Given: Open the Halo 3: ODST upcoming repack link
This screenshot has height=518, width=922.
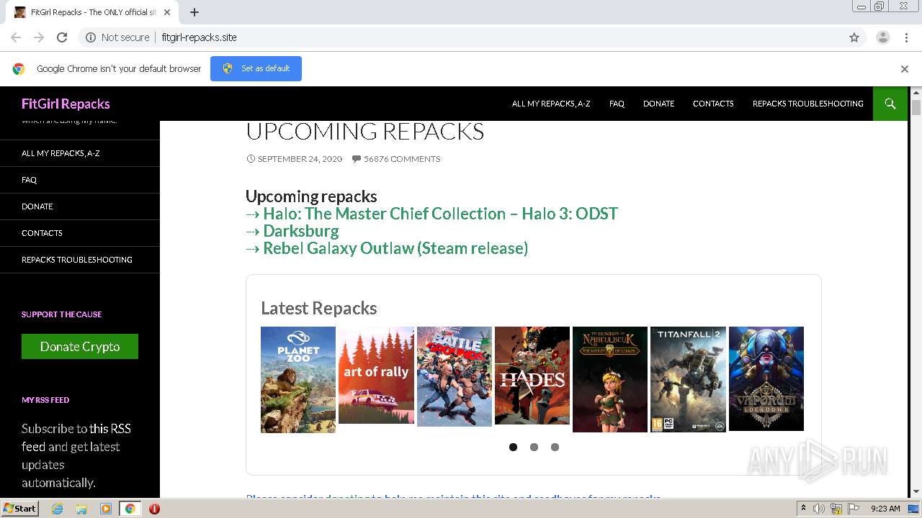Looking at the screenshot, I should click(x=440, y=214).
